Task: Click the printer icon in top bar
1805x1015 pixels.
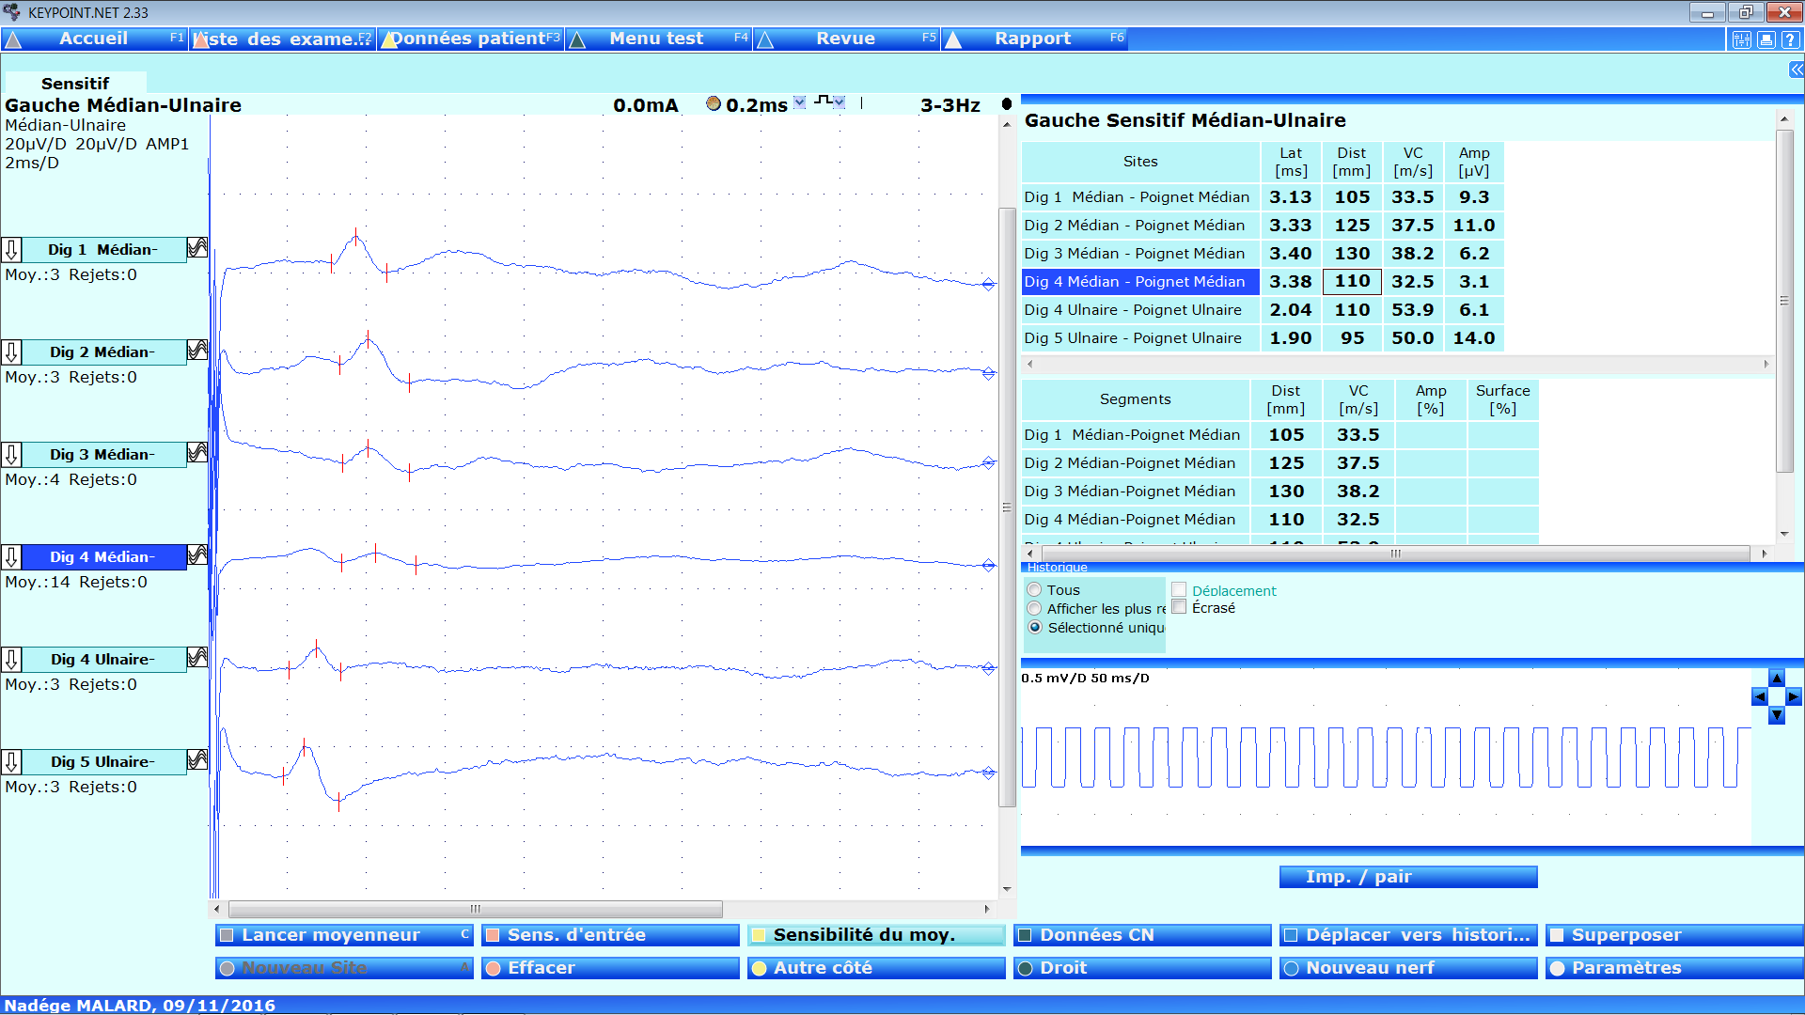Action: tap(1766, 39)
